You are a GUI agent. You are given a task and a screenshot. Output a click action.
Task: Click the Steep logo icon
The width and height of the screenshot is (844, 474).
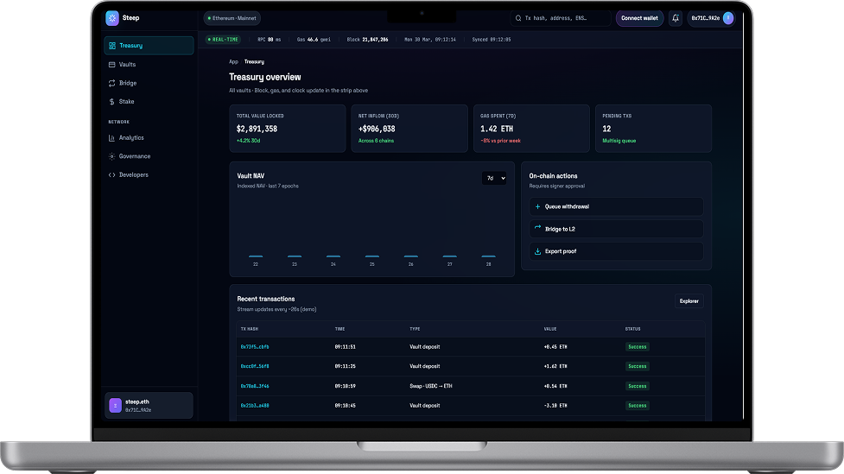pos(111,17)
